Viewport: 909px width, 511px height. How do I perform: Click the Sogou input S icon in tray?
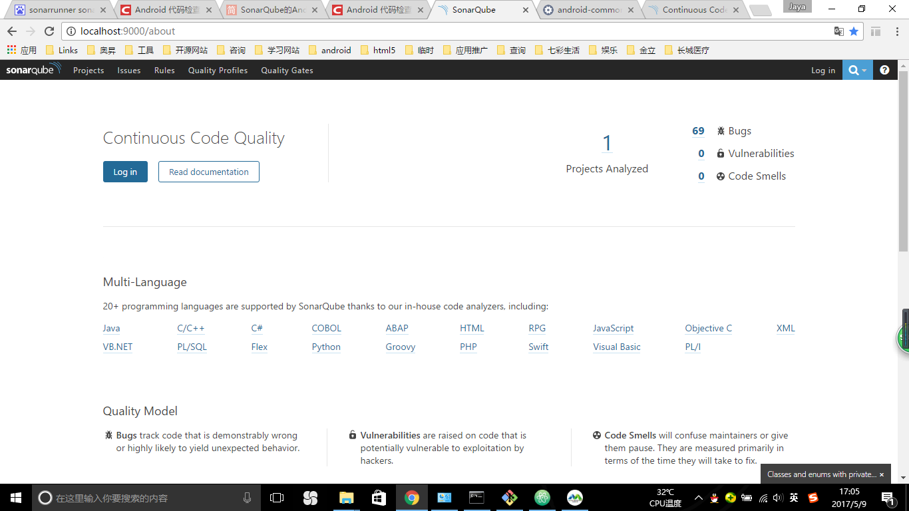point(813,498)
